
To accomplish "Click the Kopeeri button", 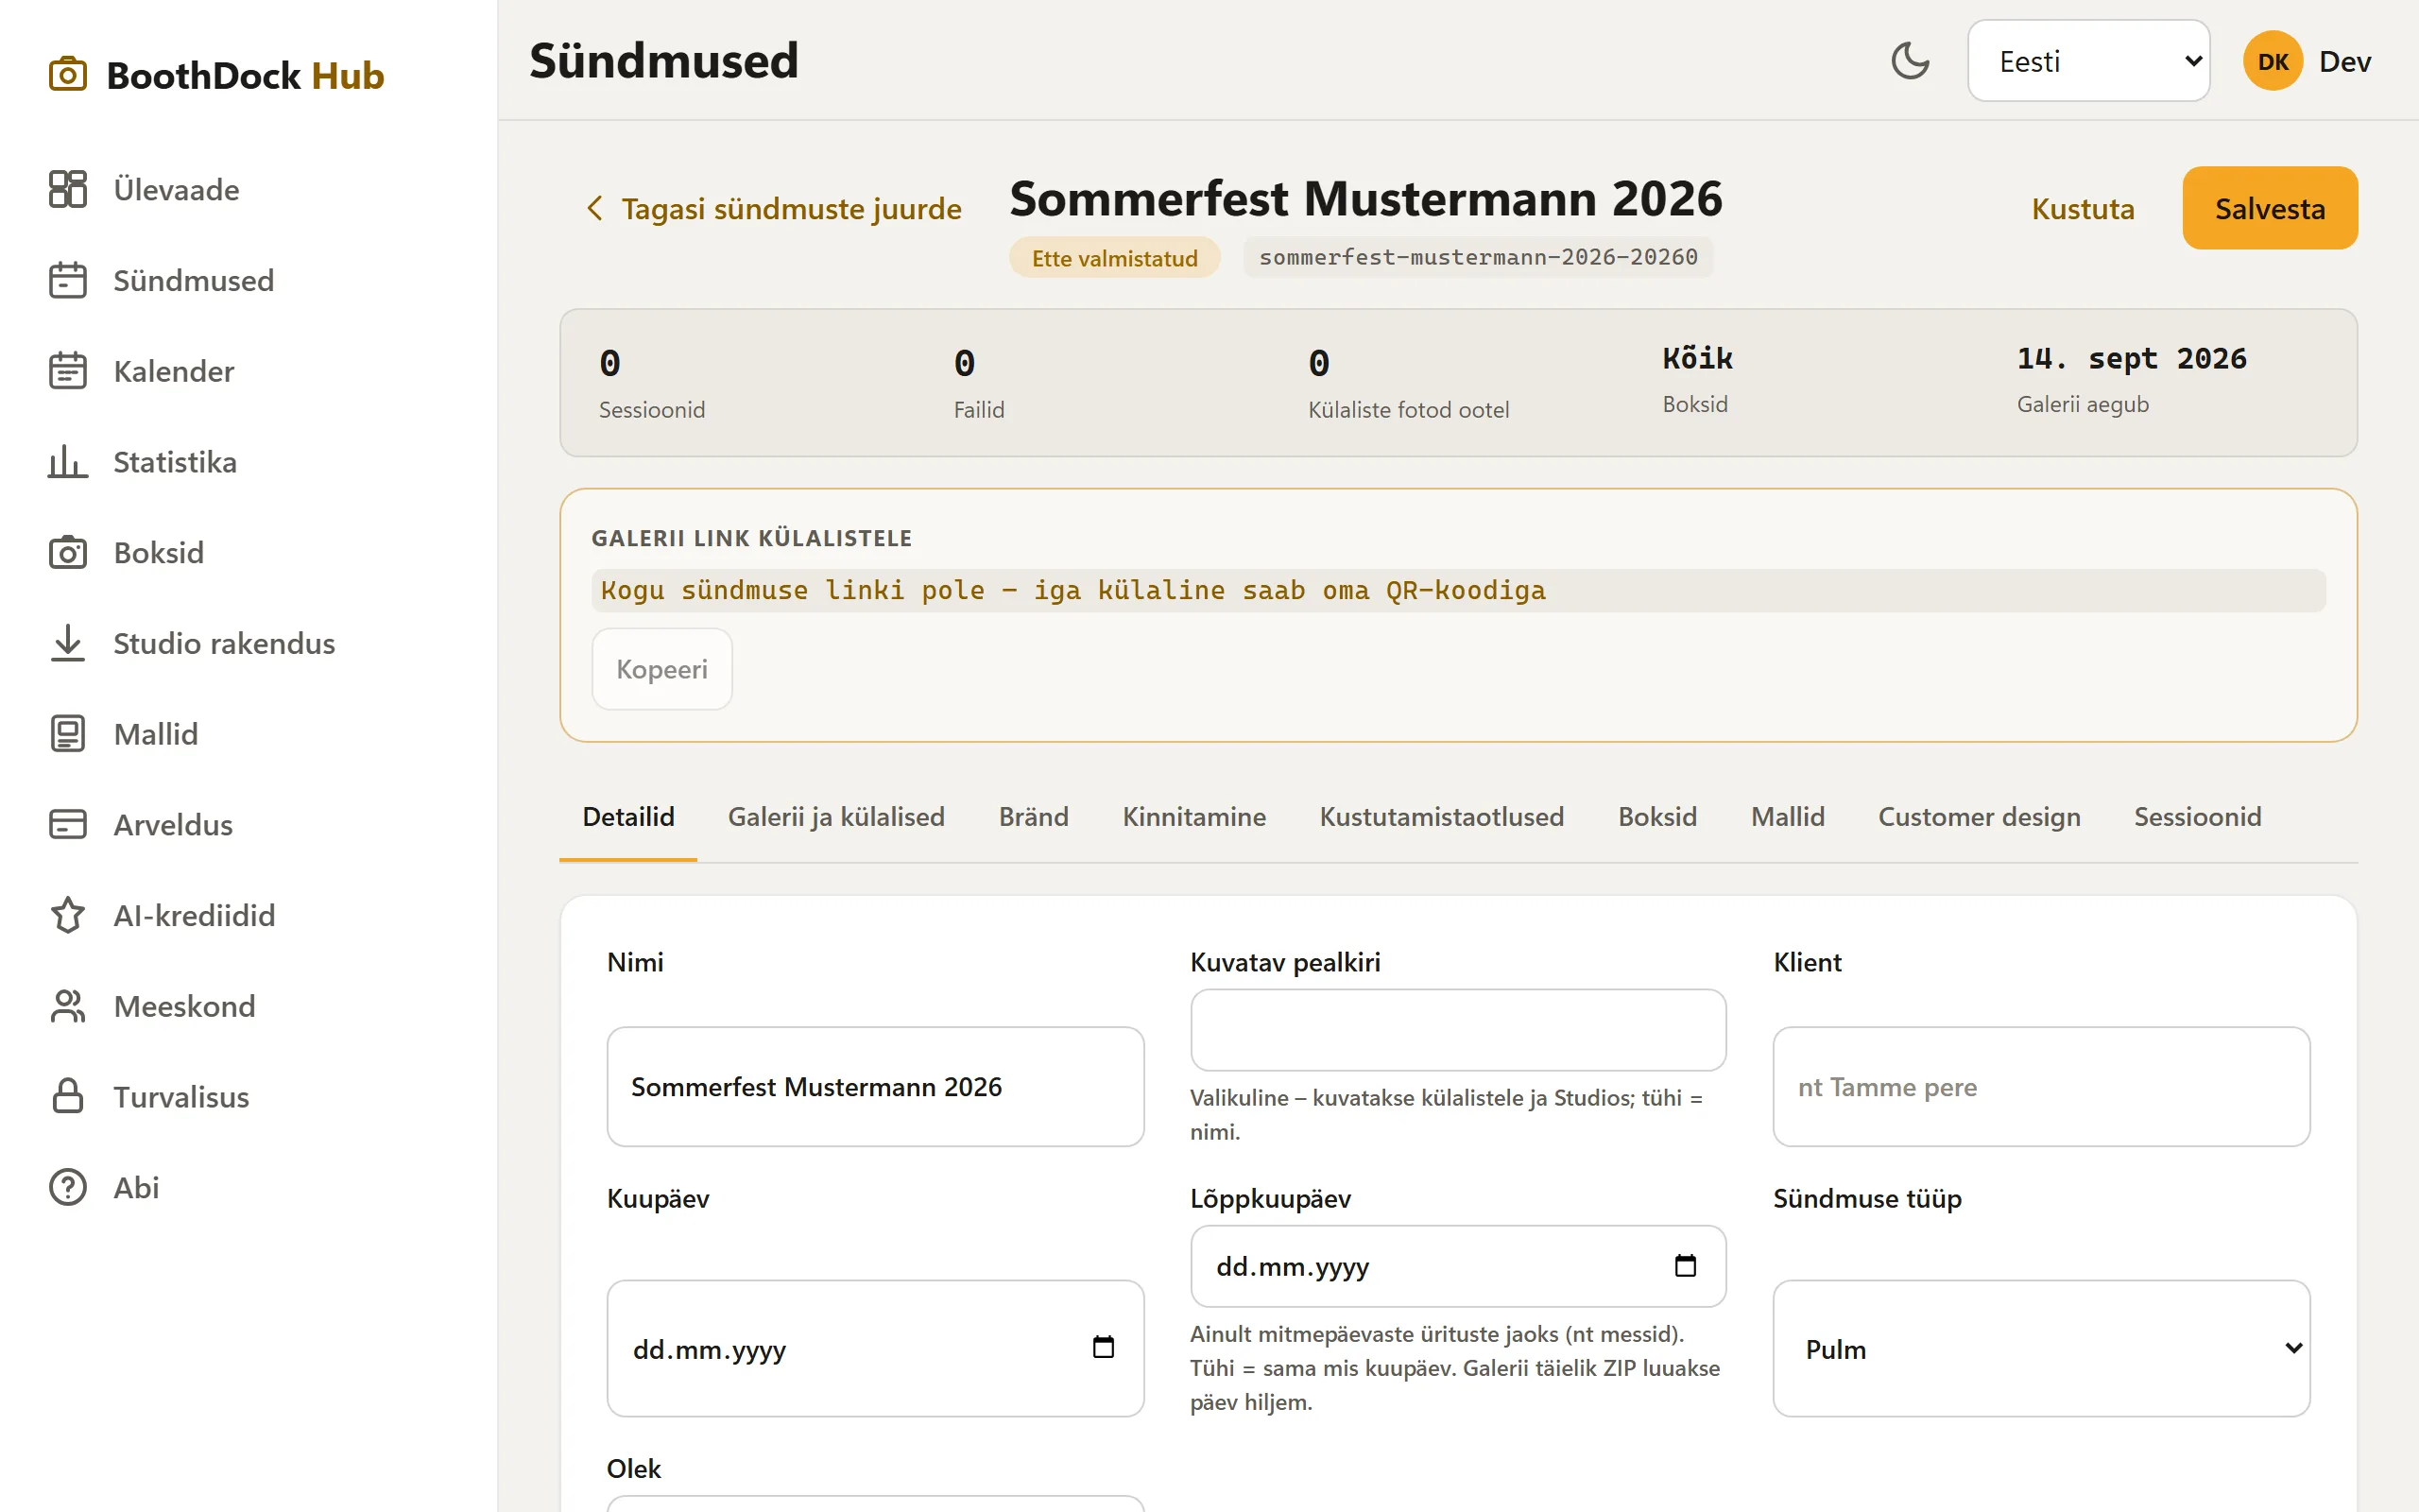I will (x=661, y=669).
